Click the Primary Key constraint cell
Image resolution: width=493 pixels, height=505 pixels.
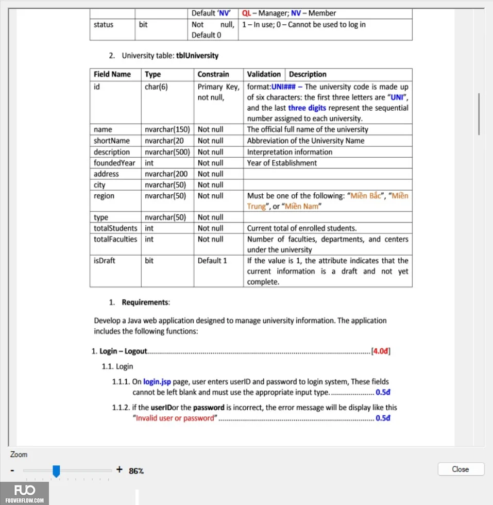point(218,102)
